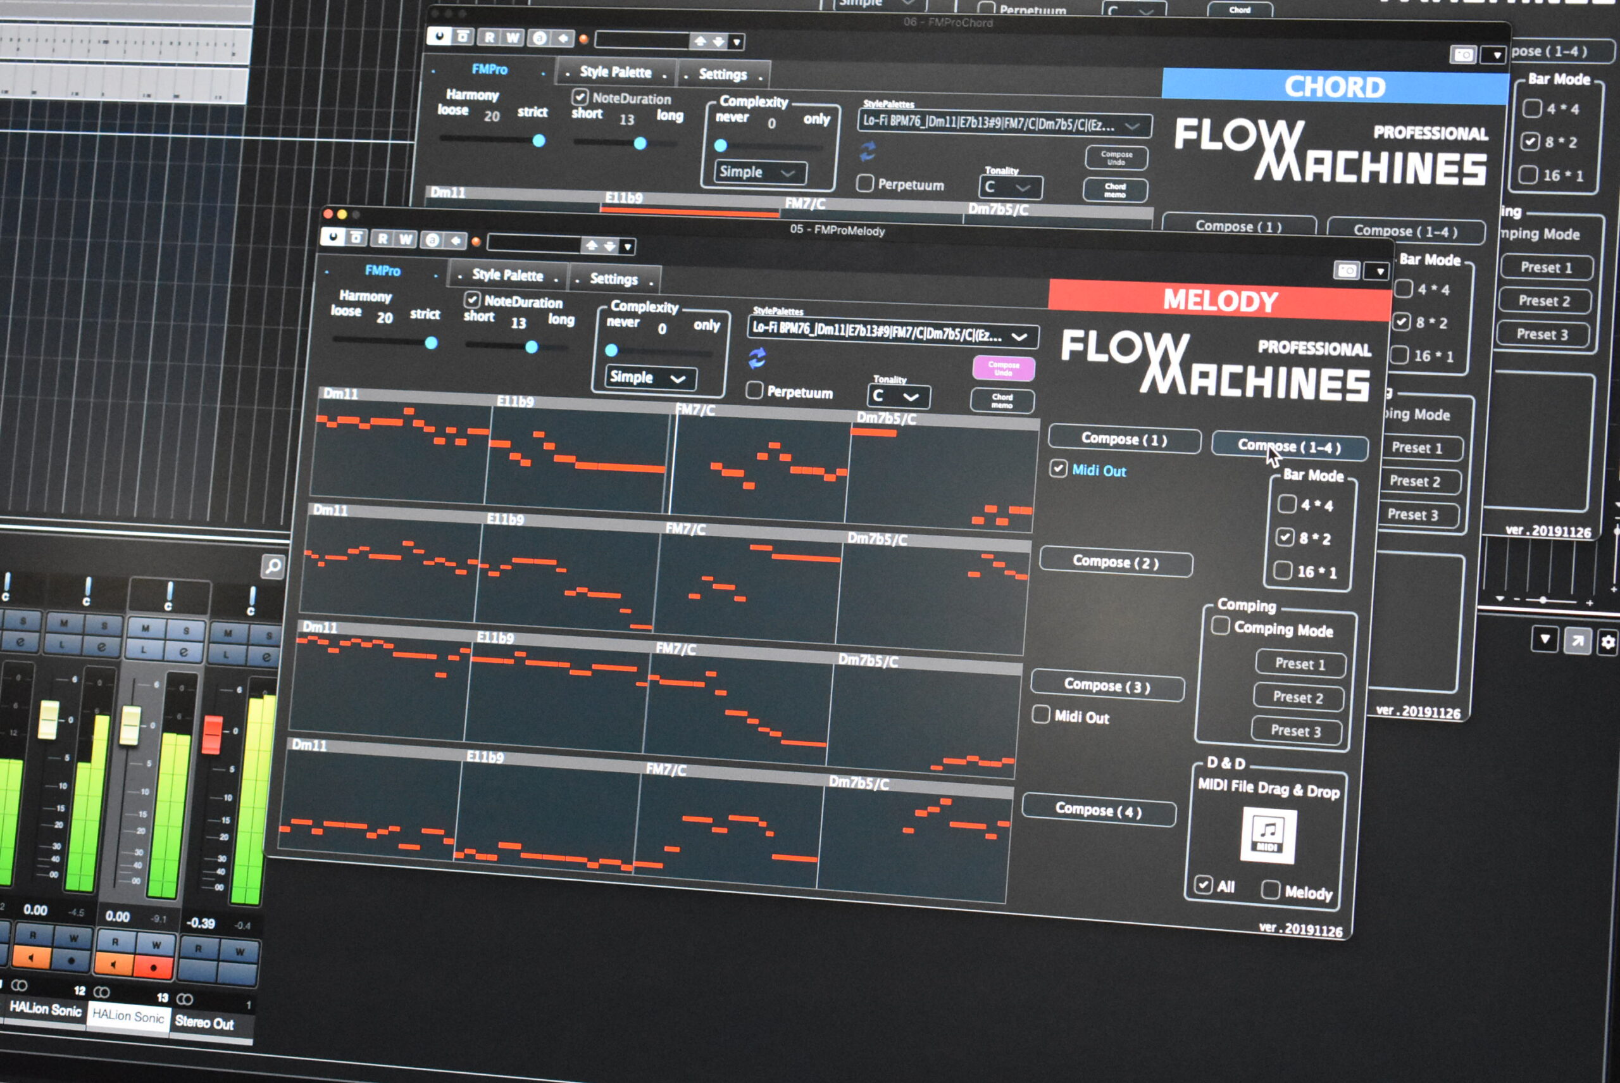Open the Tonality C dropdown in the Melody window

[x=899, y=396]
